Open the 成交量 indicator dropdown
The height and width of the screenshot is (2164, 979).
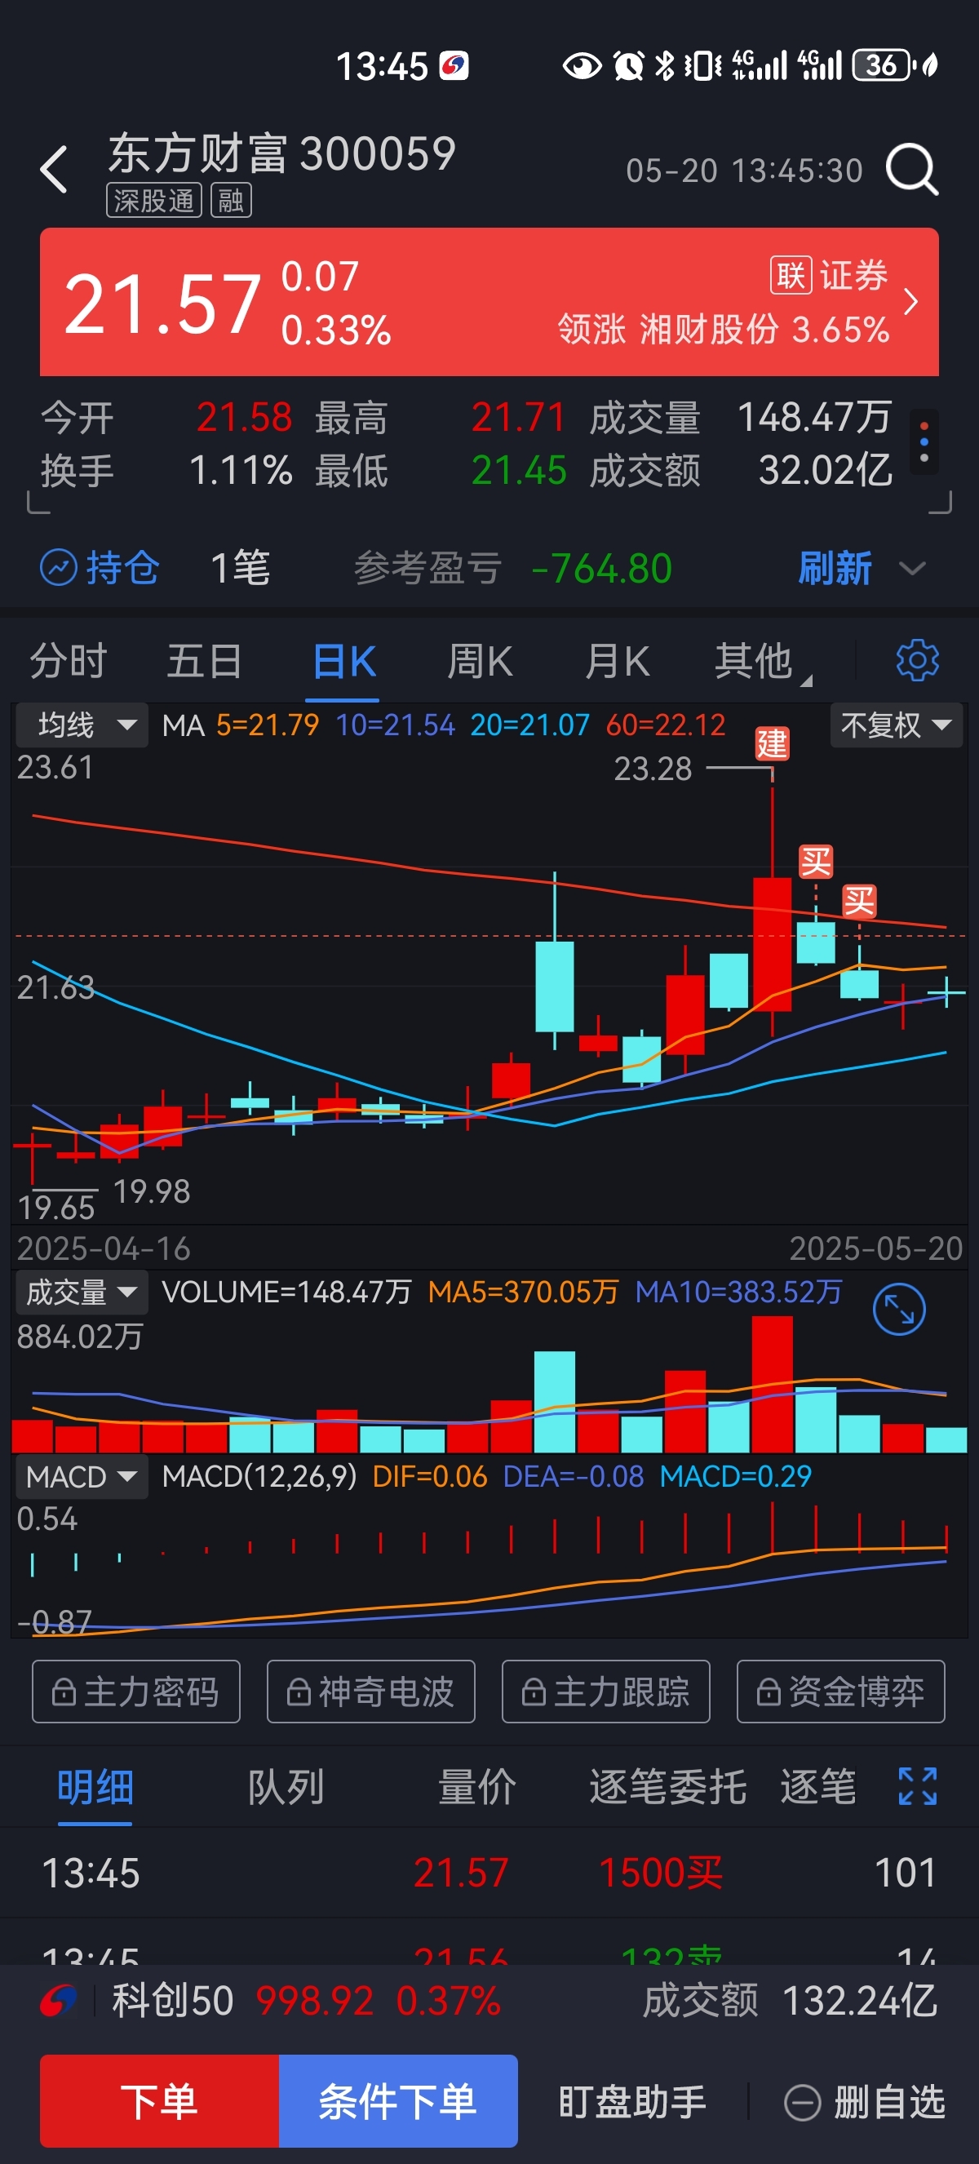[x=82, y=1291]
